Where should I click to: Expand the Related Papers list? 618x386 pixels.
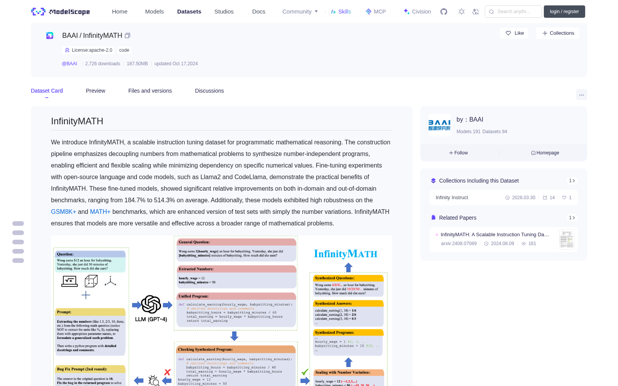pyautogui.click(x=572, y=218)
